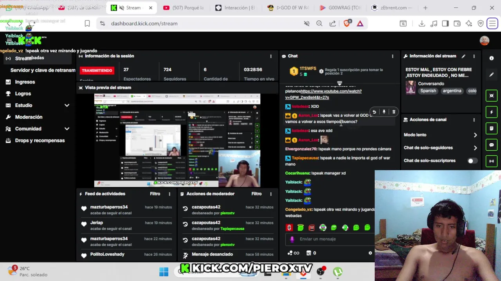Toggle notes panel icon in right sidebar
The width and height of the screenshot is (501, 281).
pos(492,128)
